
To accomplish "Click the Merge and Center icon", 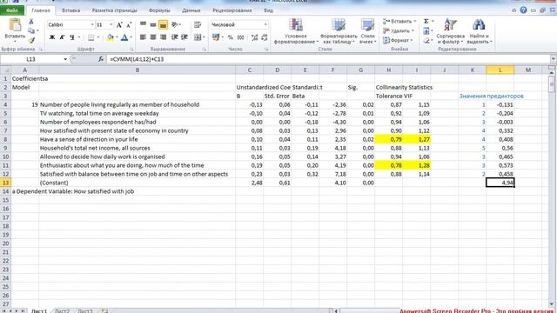I will 198,37.
